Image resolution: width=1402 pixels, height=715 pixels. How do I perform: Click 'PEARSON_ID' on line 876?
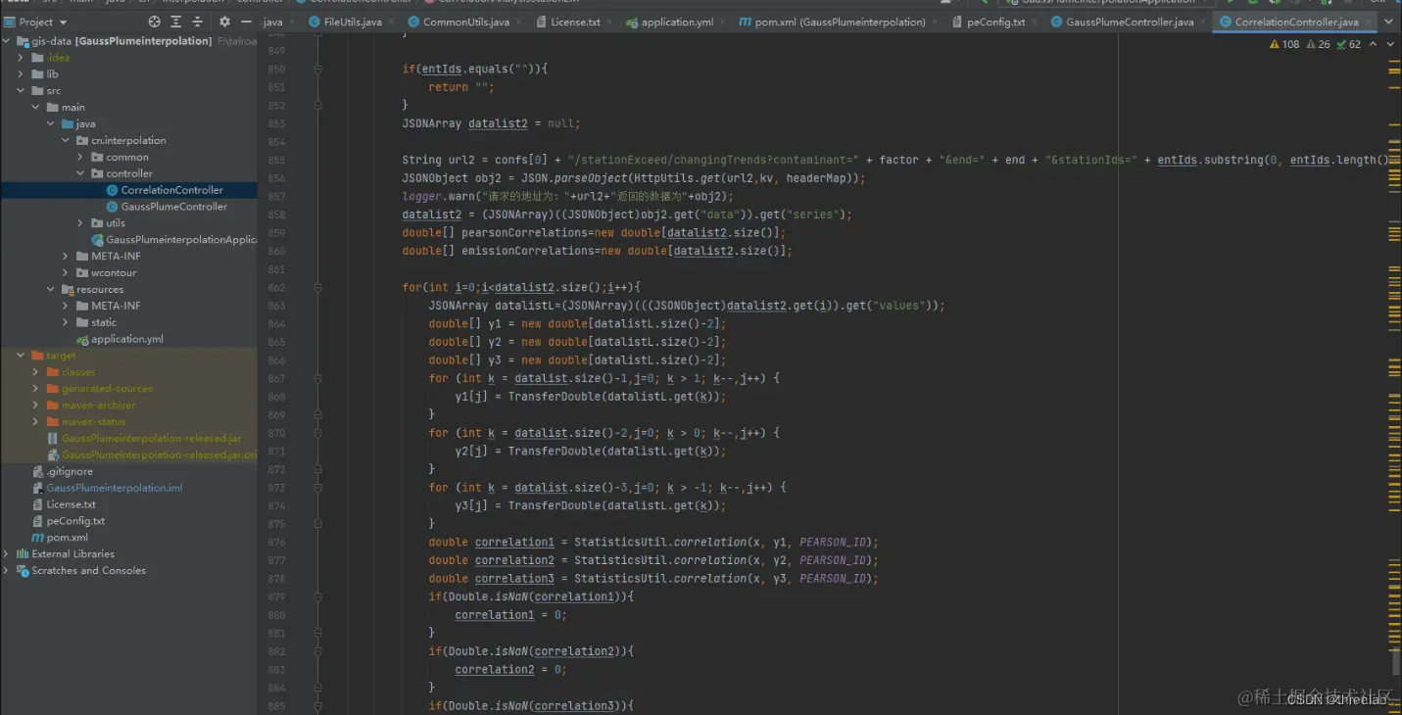pyautogui.click(x=832, y=542)
